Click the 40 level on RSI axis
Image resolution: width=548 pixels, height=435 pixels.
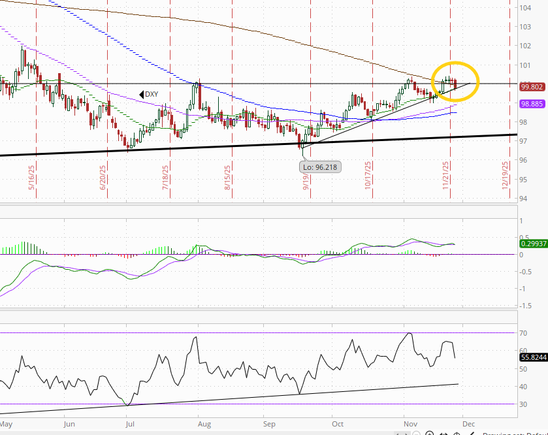523,387
